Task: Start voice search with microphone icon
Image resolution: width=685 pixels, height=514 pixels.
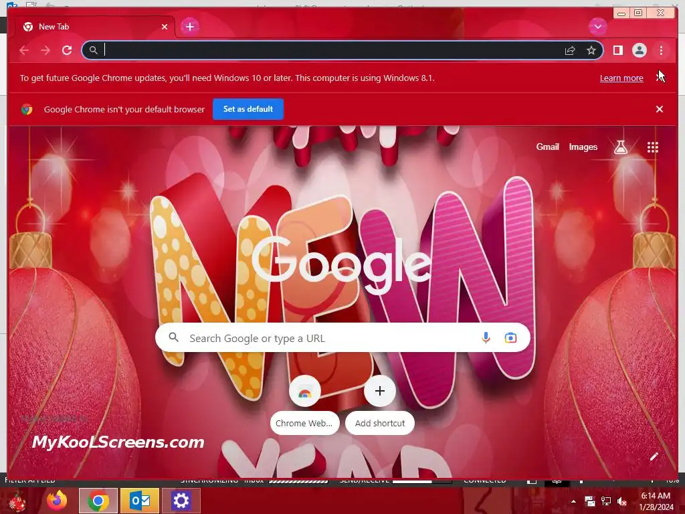Action: click(x=486, y=337)
